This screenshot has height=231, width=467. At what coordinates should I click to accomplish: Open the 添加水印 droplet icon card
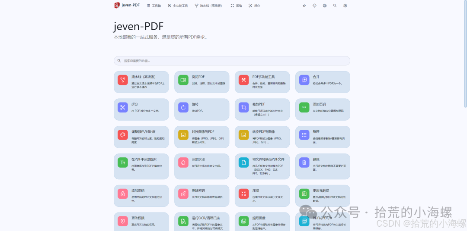[x=183, y=162]
